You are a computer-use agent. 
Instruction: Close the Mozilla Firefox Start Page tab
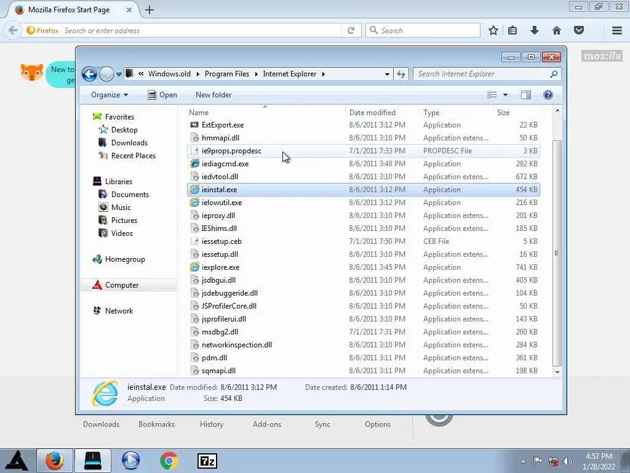point(129,10)
